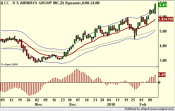The height and width of the screenshot is (111, 175).
Task: Click Published by eSignal footer text
Action: pos(149,109)
